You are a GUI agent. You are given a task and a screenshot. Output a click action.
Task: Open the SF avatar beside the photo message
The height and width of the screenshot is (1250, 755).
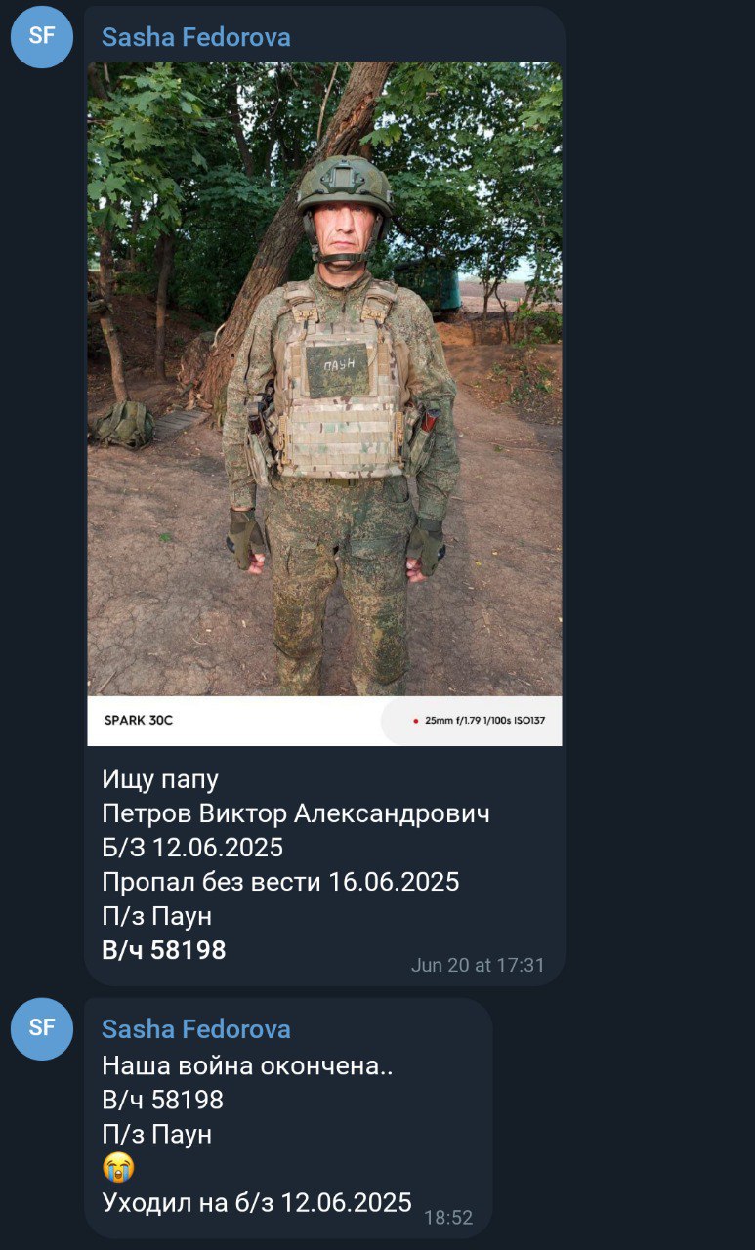pyautogui.click(x=42, y=37)
